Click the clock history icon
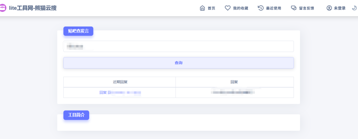 [x=261, y=8]
